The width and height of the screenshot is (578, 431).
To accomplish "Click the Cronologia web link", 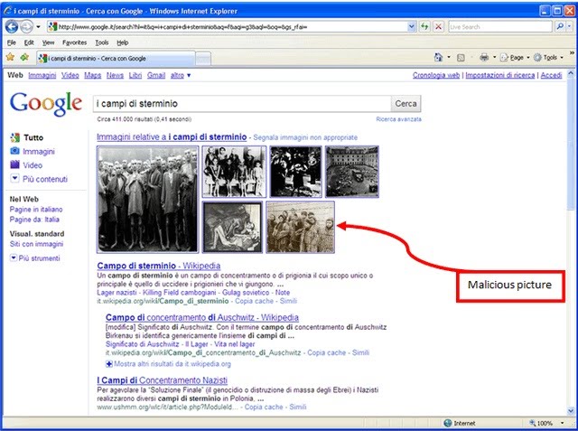I will point(436,75).
